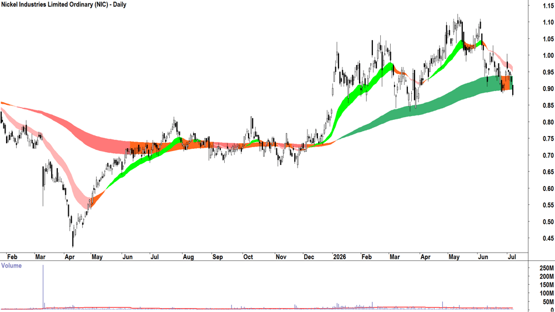
Task: Click the 0.45 price axis label
Action: (548, 239)
